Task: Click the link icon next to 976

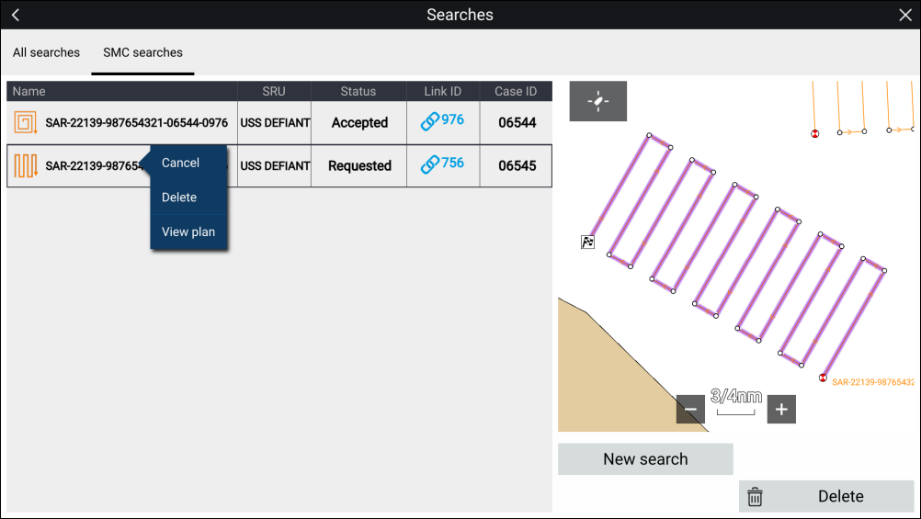Action: point(430,122)
